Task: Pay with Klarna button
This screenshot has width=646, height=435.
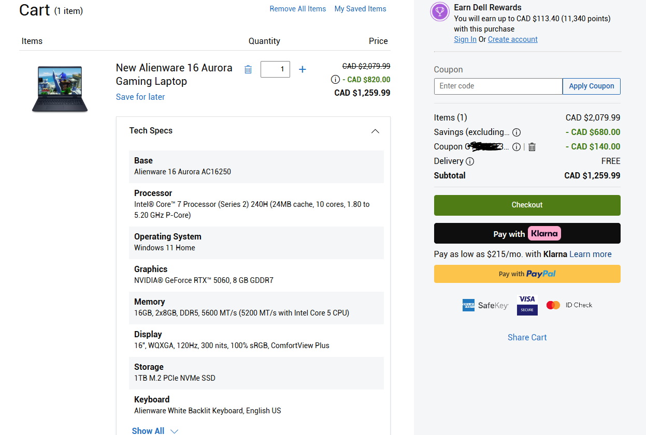Action: pos(527,233)
